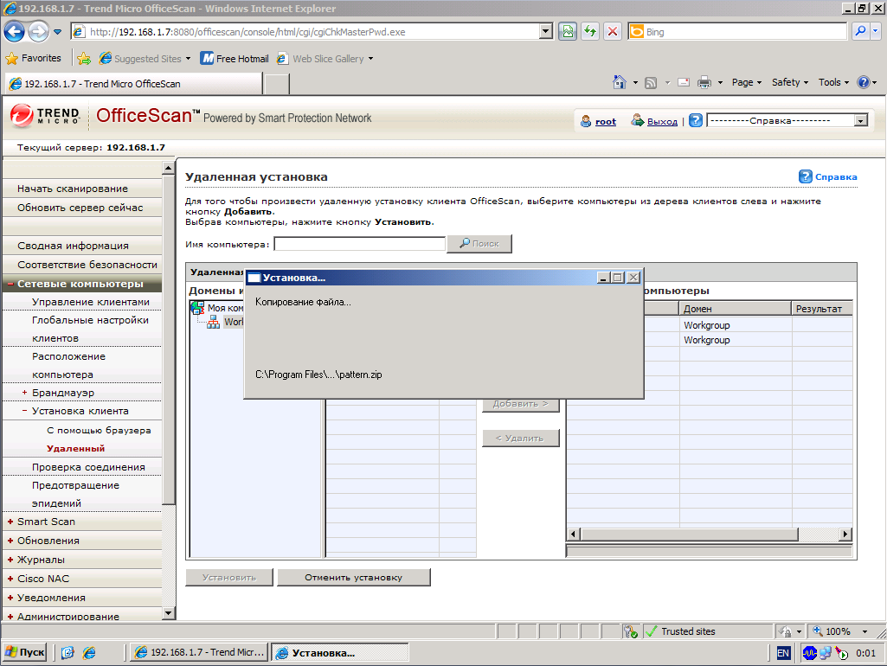Click the IE Help question mark icon
The width and height of the screenshot is (887, 666).
864,82
